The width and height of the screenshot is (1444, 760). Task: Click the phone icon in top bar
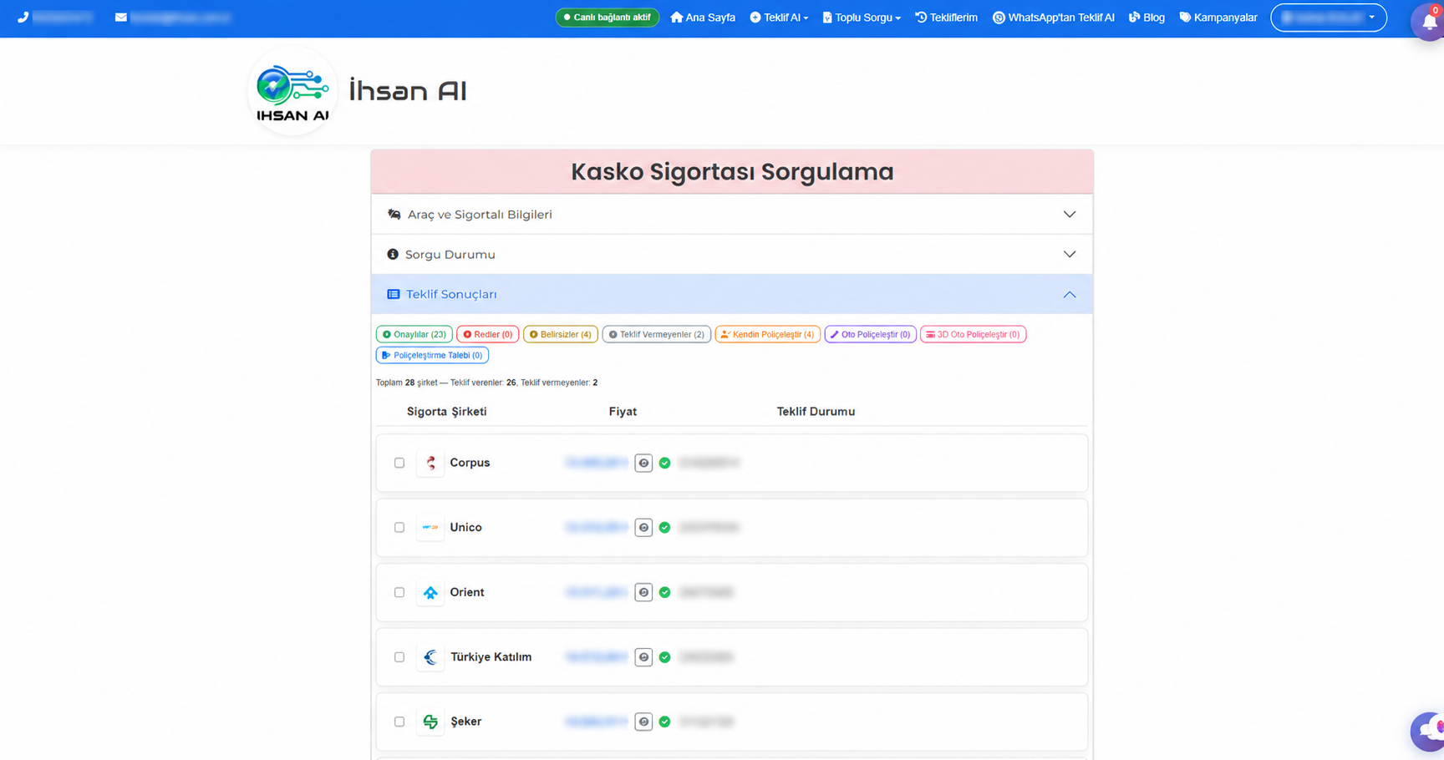[23, 17]
